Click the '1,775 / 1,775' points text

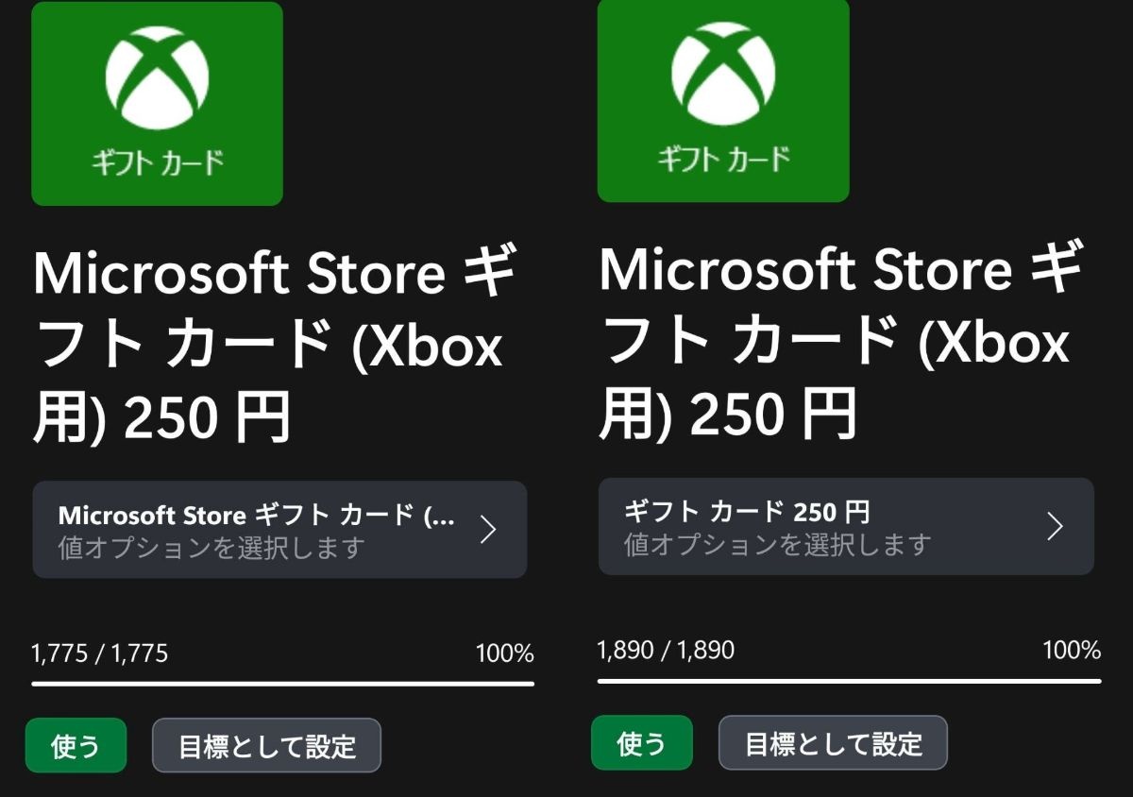click(99, 653)
